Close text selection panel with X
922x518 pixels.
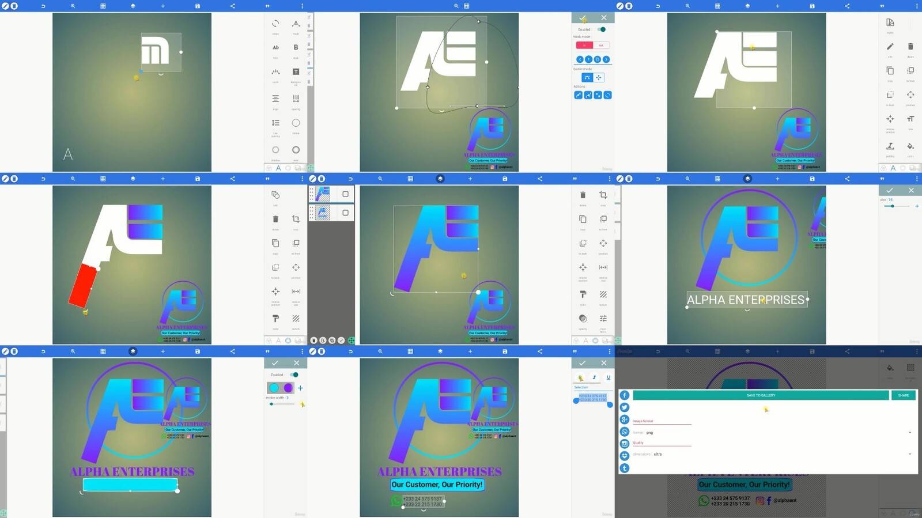pyautogui.click(x=603, y=363)
